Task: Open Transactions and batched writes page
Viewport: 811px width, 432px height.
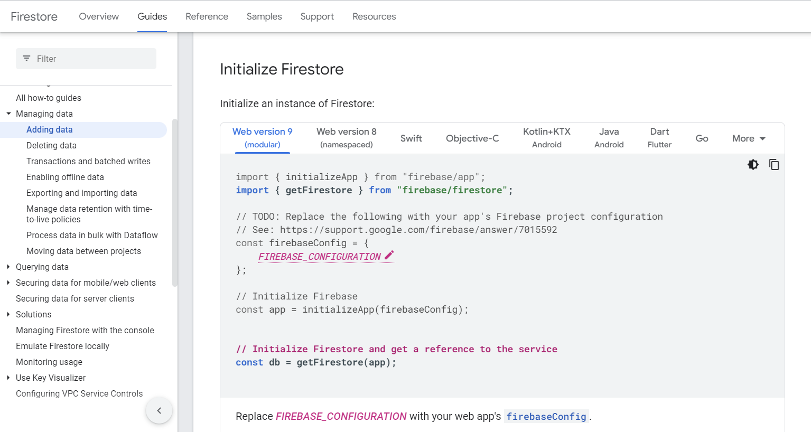Action: (88, 161)
